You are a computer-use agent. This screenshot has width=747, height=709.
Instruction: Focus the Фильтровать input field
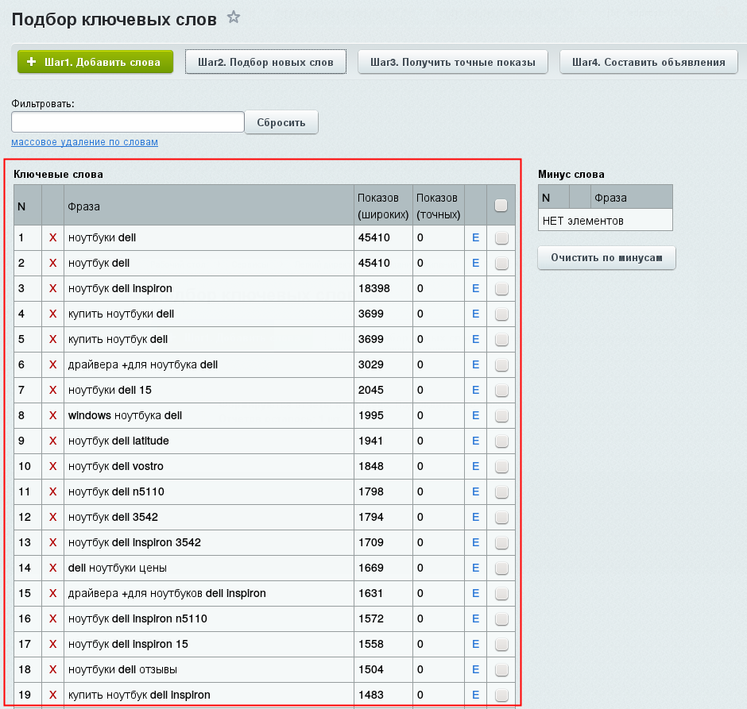(x=128, y=122)
